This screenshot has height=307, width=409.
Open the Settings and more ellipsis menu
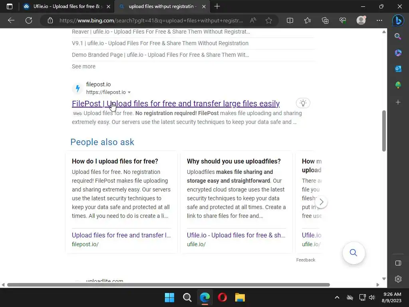pyautogui.click(x=379, y=20)
